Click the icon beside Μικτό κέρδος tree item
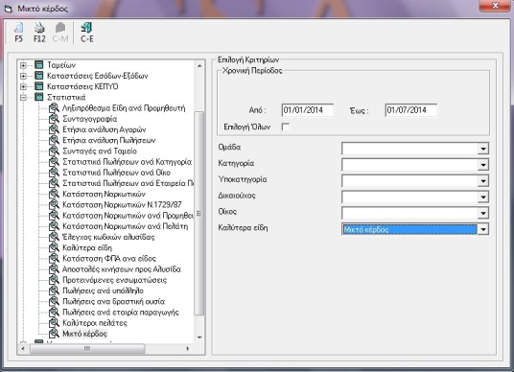The height and width of the screenshot is (372, 514). 54,334
